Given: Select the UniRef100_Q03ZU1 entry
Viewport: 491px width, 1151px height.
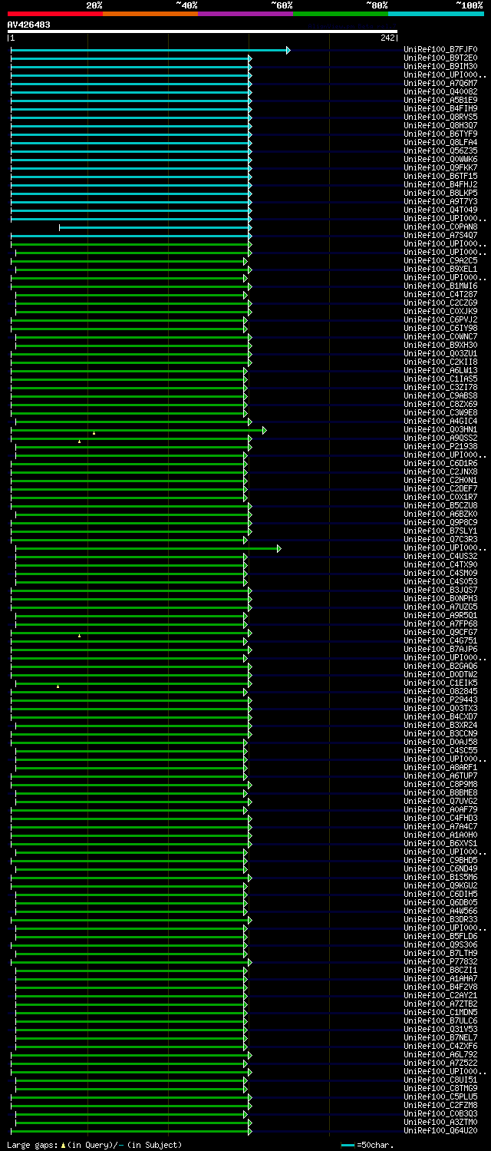Looking at the screenshot, I should [440, 354].
